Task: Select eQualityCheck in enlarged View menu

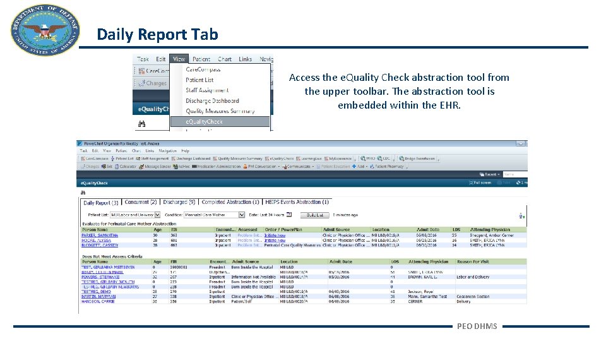Action: coord(220,122)
